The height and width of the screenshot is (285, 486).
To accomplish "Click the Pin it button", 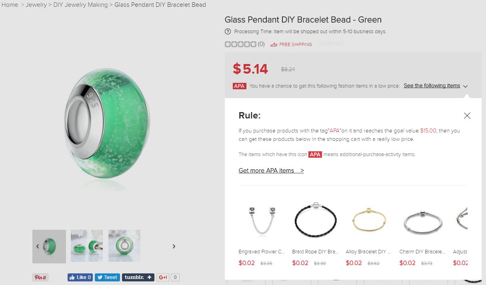I will pos(40,277).
